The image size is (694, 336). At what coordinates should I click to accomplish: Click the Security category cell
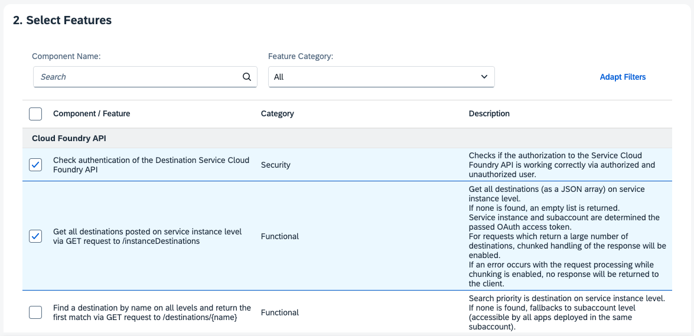(x=275, y=165)
